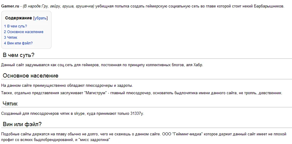Image resolution: width=292 pixels, height=144 pixels.
Task: Click the word Хабр in first section
Action: [x=198, y=65]
